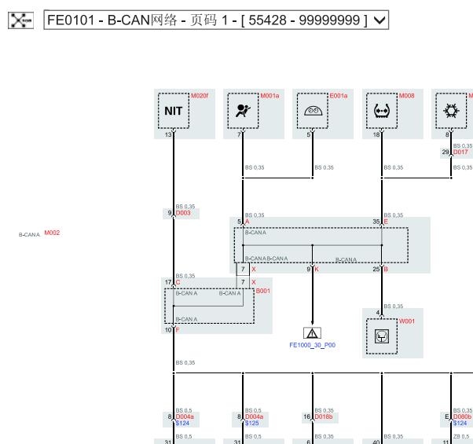Select the instrument cluster icon E001a
Screen dimensions: 473x444
312,111
